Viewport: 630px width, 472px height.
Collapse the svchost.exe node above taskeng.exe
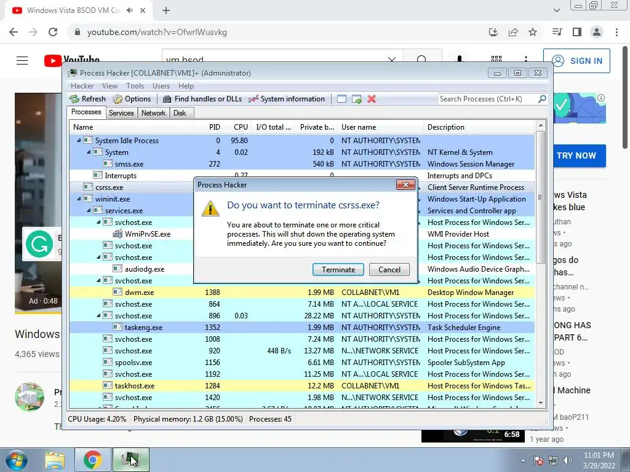click(x=98, y=316)
